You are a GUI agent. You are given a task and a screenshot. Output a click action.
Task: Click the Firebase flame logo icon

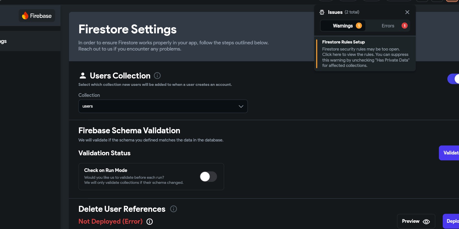point(25,16)
